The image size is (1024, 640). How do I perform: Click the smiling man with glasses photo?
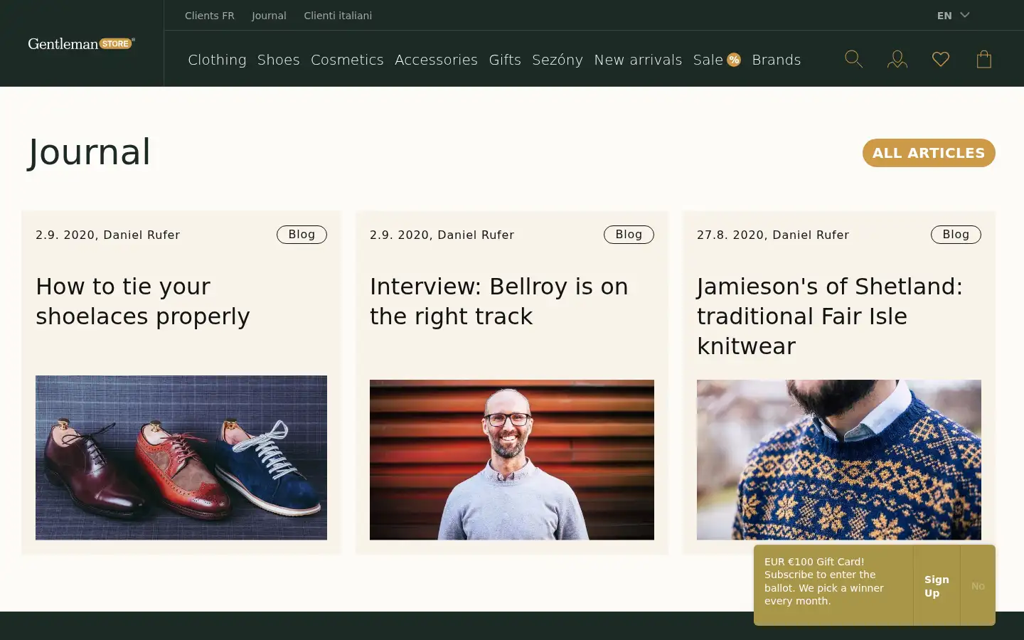pyautogui.click(x=512, y=459)
